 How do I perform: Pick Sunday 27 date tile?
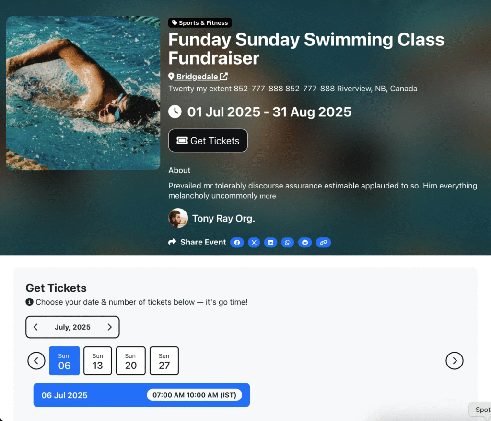coord(164,361)
